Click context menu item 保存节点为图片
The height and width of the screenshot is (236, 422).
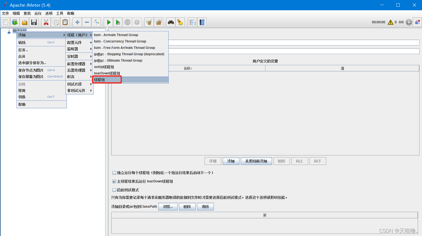(x=41, y=70)
